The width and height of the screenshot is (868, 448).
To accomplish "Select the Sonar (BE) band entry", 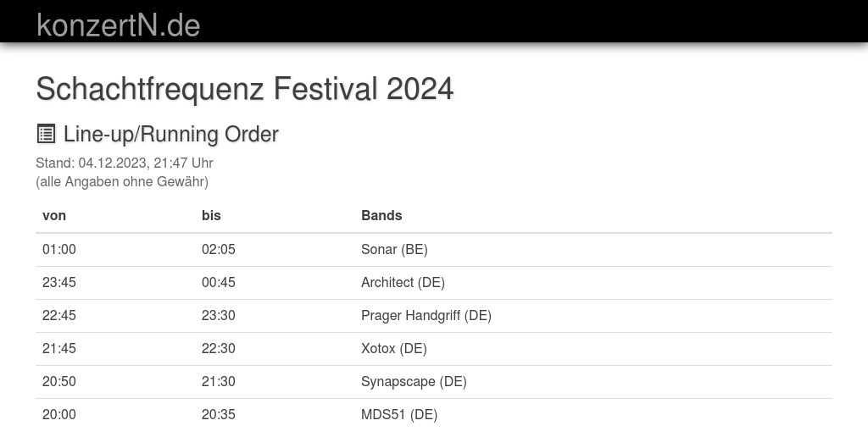I will pos(394,249).
